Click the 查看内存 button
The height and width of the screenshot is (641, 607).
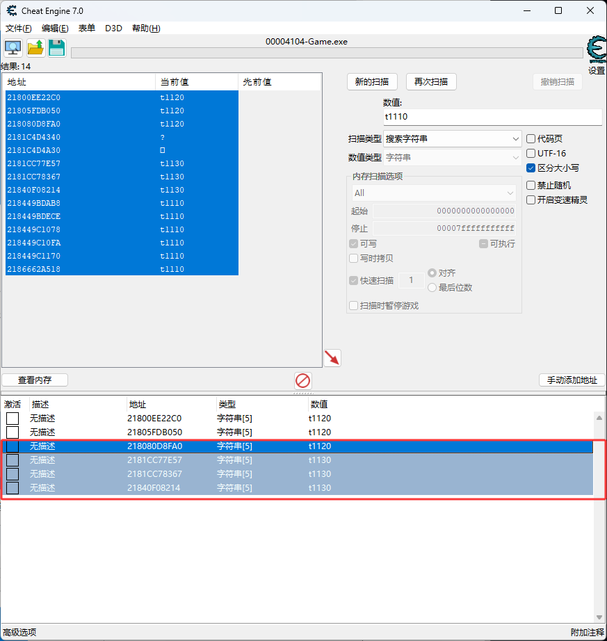(x=35, y=380)
